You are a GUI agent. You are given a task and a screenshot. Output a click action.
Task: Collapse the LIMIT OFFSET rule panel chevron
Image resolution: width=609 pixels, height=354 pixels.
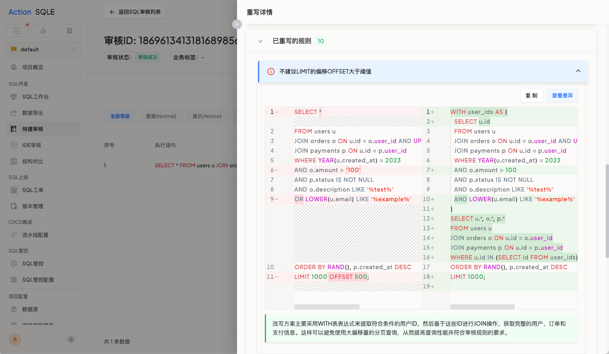coord(578,71)
